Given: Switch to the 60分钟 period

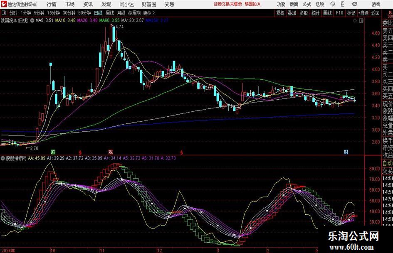Looking at the screenshot, I should pos(84,13).
